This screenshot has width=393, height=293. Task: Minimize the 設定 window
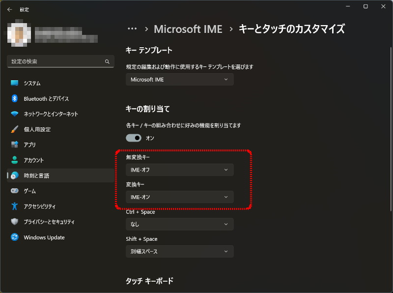tap(348, 6)
